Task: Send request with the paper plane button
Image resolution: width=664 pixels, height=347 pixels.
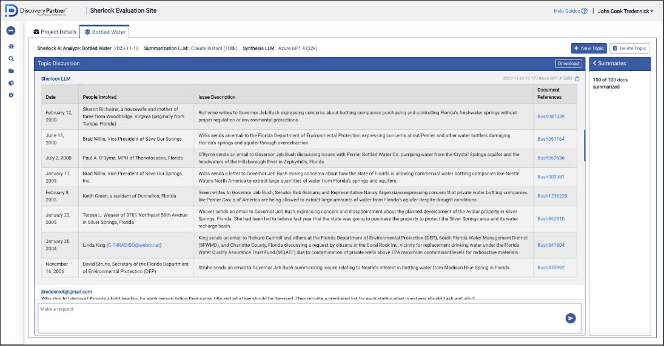Action: tap(570, 318)
